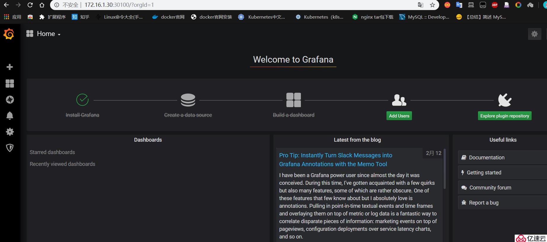Open the Pro Tip blog post link
This screenshot has width=547, height=242.
click(336, 160)
